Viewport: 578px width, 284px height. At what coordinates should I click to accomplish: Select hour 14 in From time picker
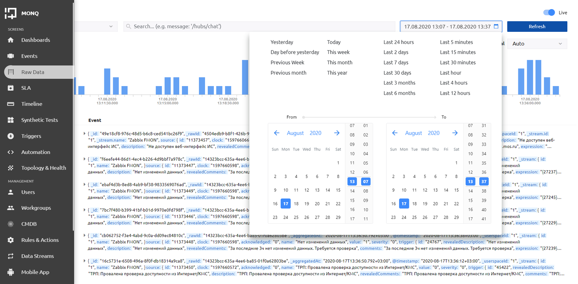pyautogui.click(x=352, y=191)
